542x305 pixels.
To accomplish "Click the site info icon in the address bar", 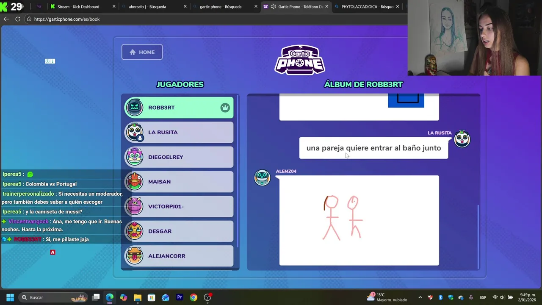I will pos(29,19).
